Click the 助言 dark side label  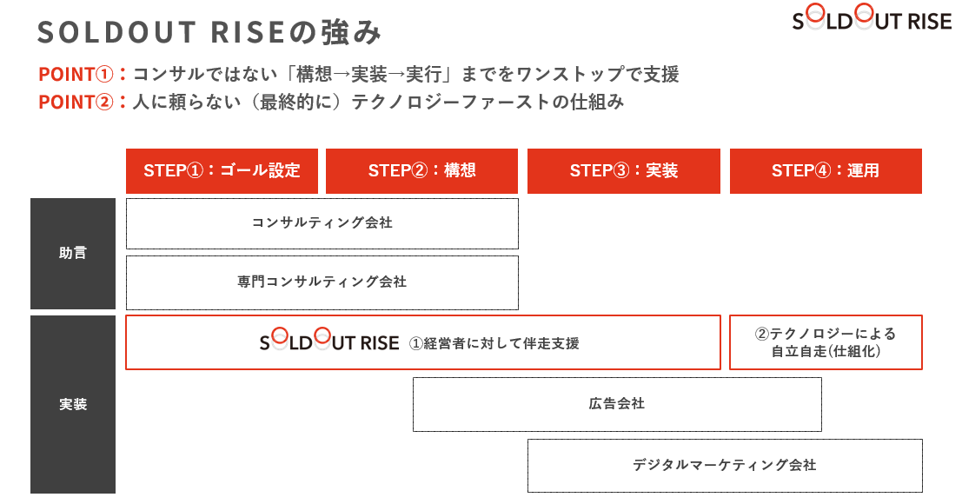[x=73, y=253]
